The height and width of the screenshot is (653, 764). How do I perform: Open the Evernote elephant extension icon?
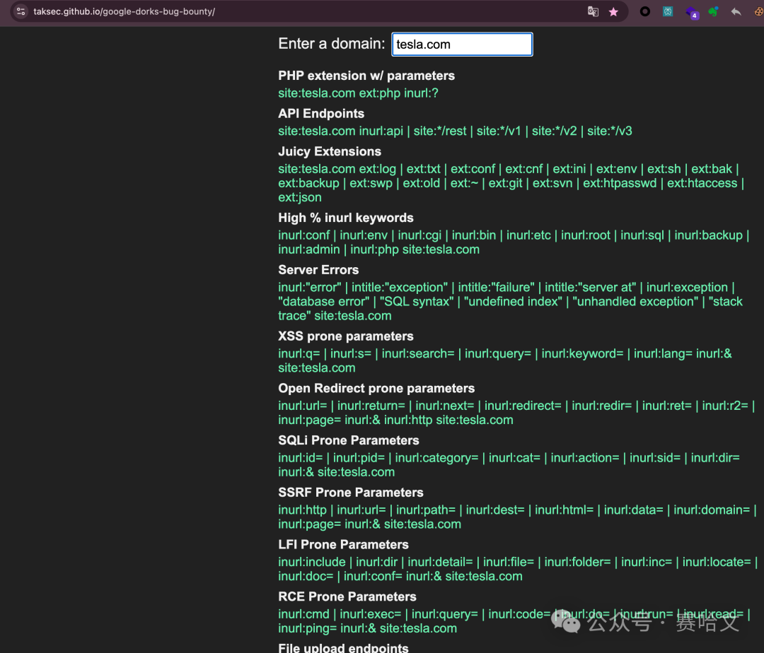713,11
